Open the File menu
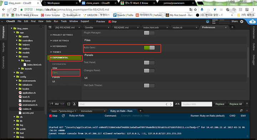The height and width of the screenshot is (140, 257). 19,21
